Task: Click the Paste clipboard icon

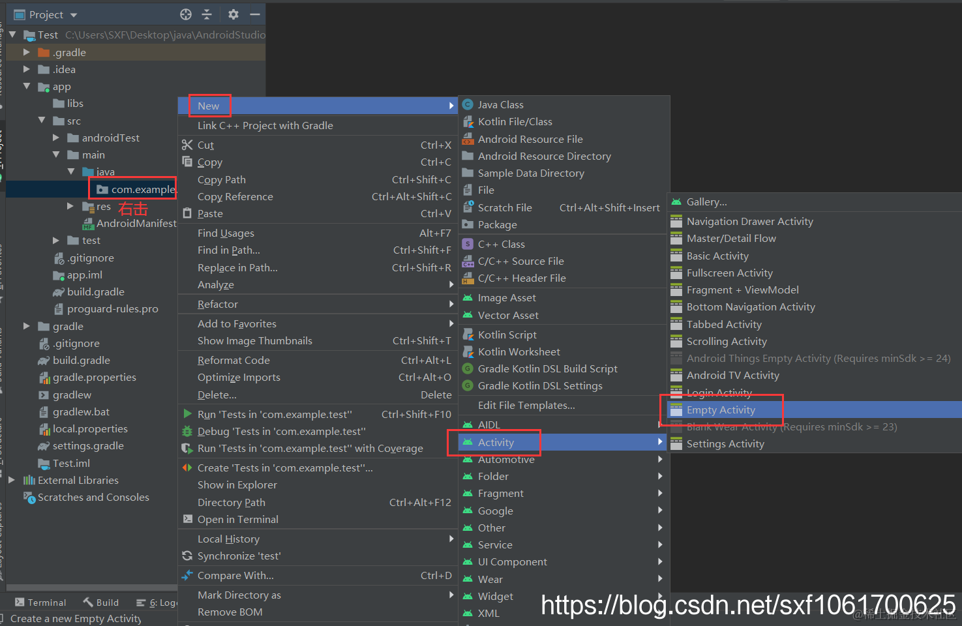Action: (x=187, y=213)
